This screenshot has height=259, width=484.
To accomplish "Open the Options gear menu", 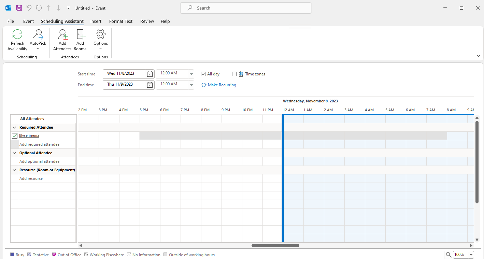I will (x=101, y=40).
